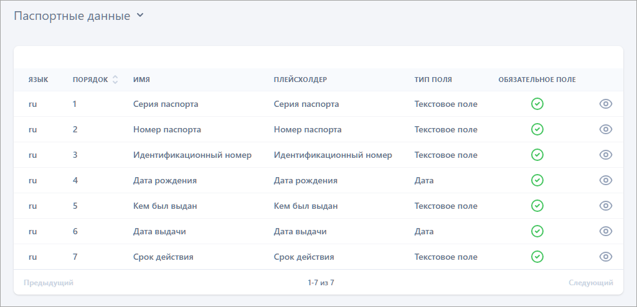Toggle required checkmark for Срок действия
This screenshot has width=637, height=307.
coord(537,257)
